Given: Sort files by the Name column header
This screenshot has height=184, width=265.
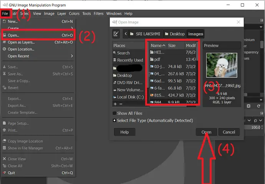Looking at the screenshot, I should 158,46.
